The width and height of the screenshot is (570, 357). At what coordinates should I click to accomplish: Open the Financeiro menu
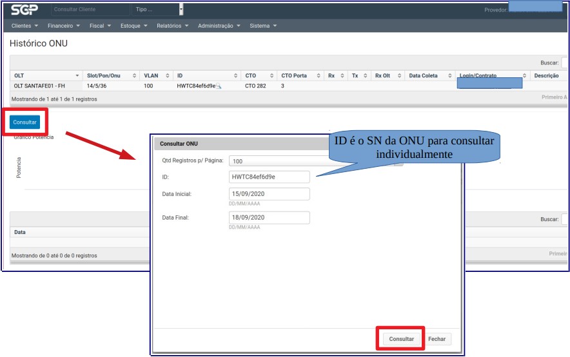pos(63,26)
